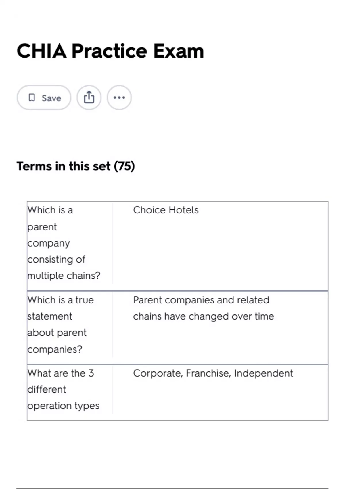This screenshot has width=345, height=489.
Task: Click the 'companies?' text line in second card
Action: click(55, 349)
